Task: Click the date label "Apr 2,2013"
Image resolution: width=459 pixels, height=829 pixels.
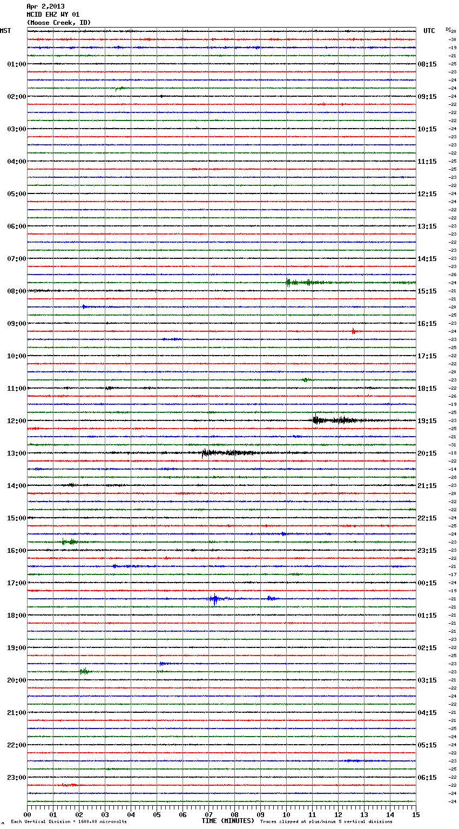Action: (x=45, y=6)
